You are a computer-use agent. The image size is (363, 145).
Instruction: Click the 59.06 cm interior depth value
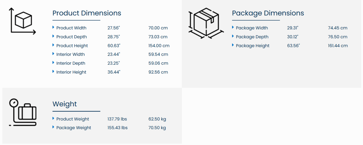[158, 63]
